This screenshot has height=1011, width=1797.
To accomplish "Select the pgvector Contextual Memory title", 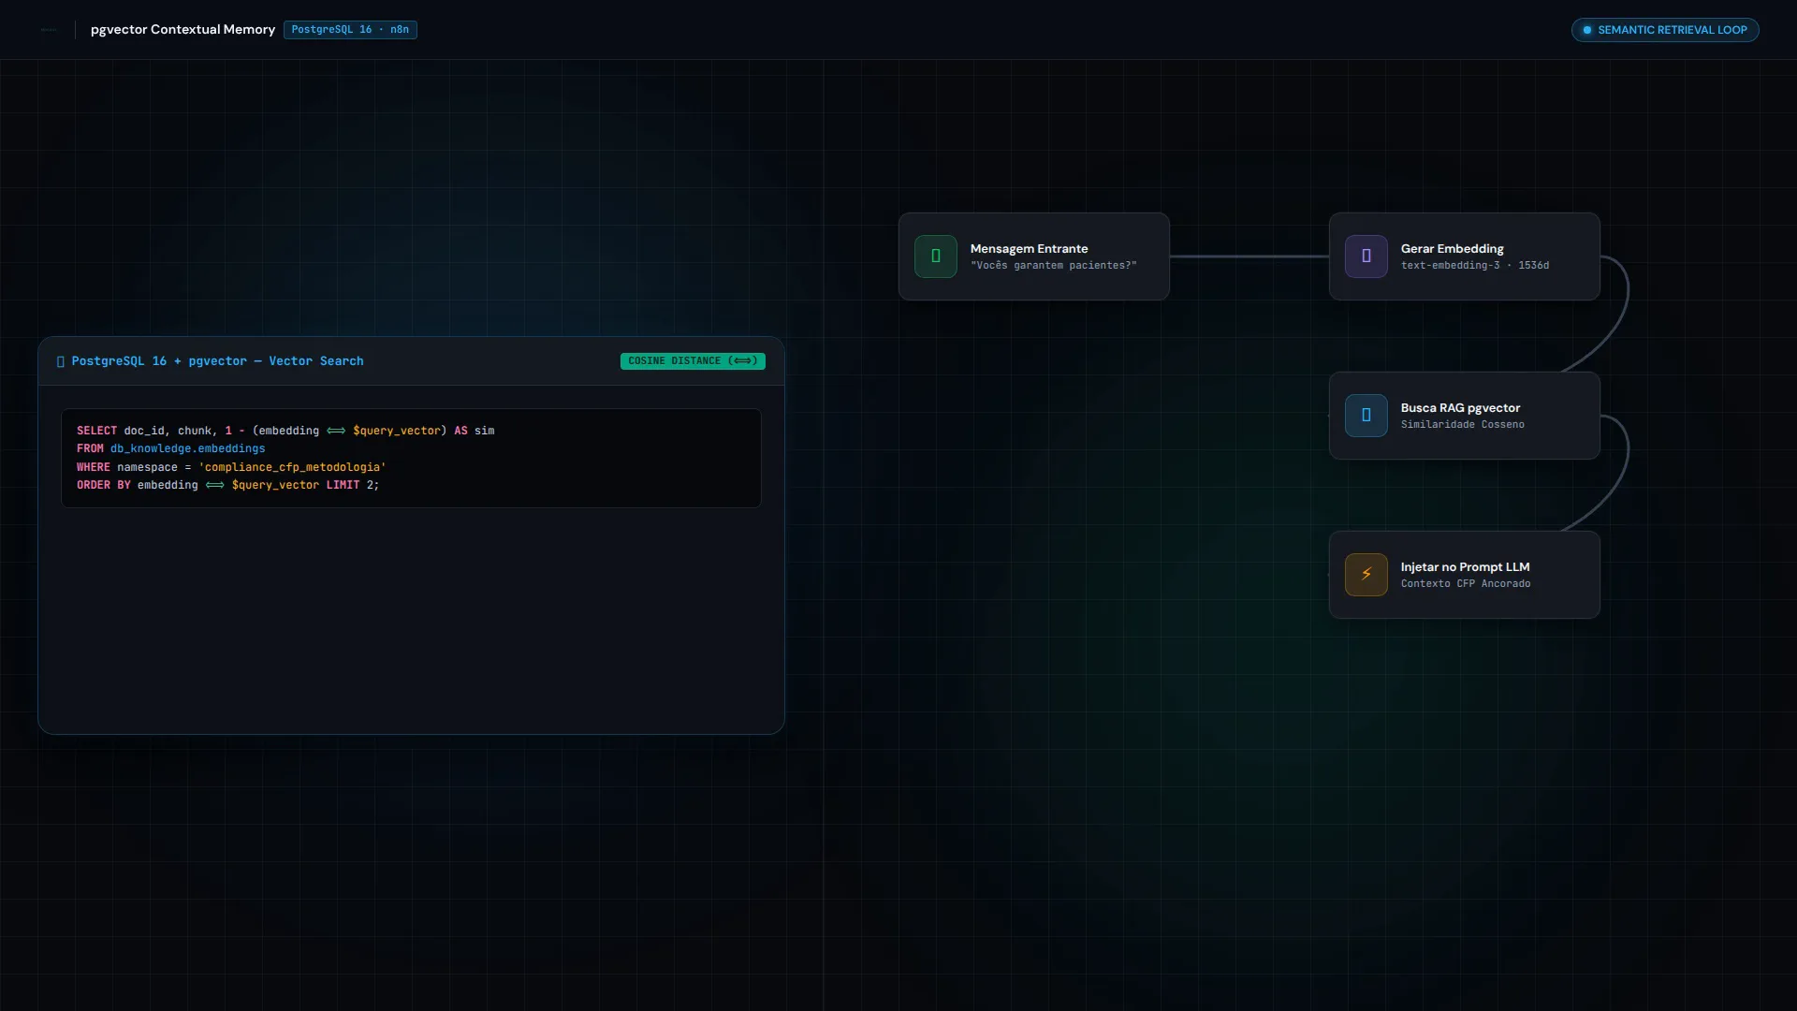I will [183, 30].
